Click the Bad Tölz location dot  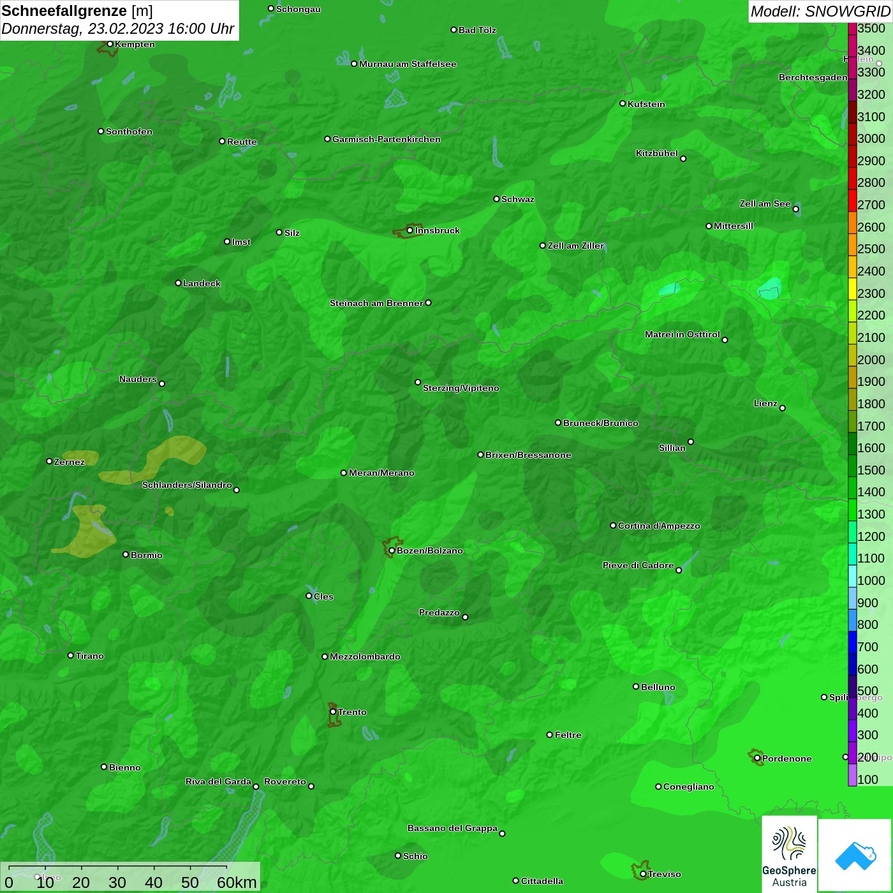[x=454, y=30]
